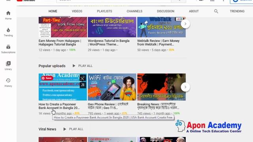Click the watch later icon on Payoneer thumbnail
253x142 pixels.
point(83,78)
